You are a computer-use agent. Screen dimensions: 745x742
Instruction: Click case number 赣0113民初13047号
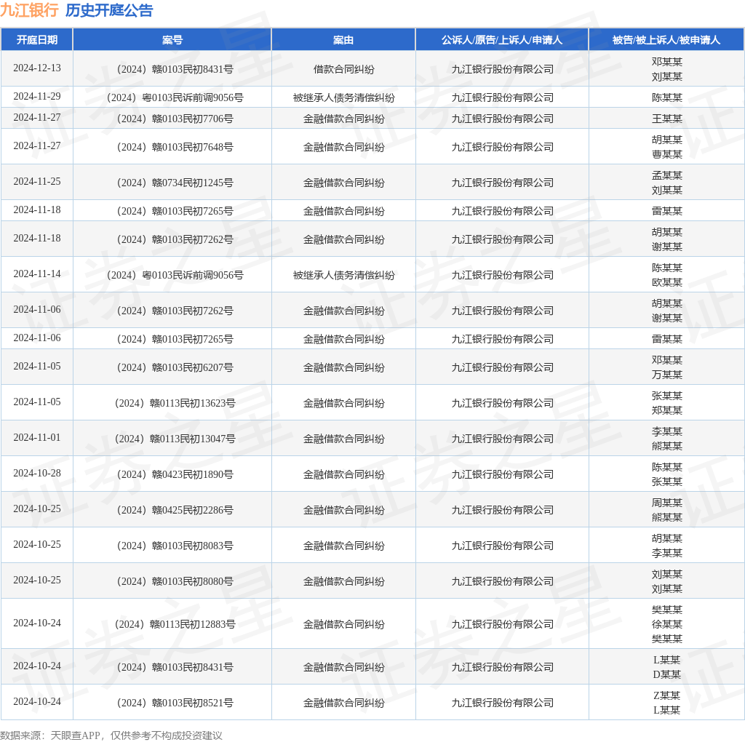(x=175, y=439)
